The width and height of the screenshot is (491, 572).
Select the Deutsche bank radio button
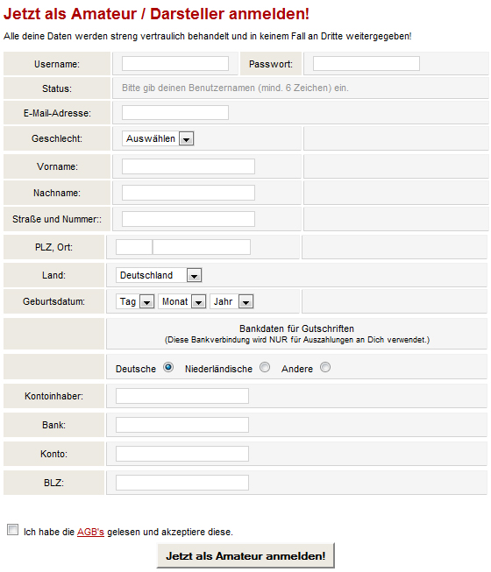click(x=168, y=367)
